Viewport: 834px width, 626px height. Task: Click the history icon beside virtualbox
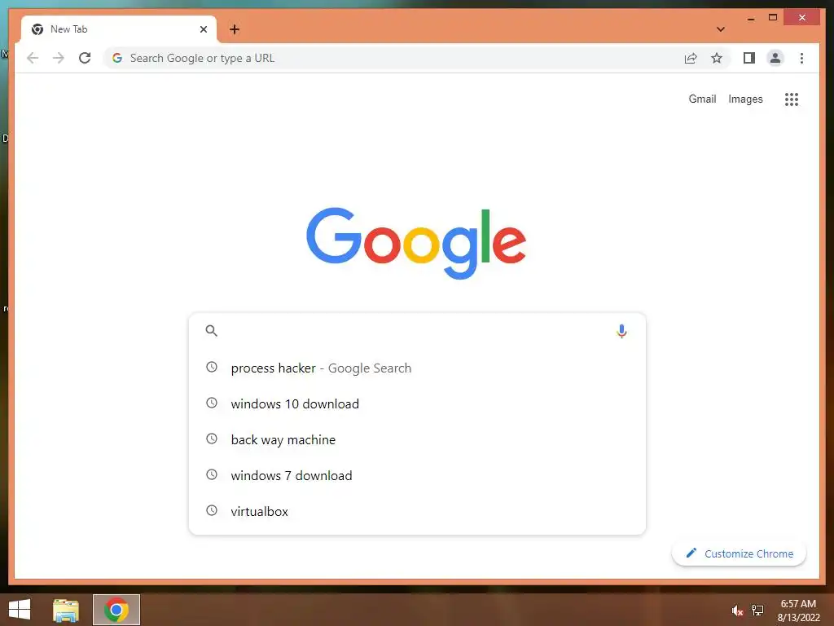point(212,510)
